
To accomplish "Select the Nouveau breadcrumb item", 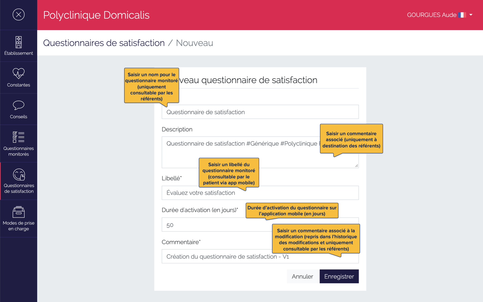I will click(x=194, y=43).
